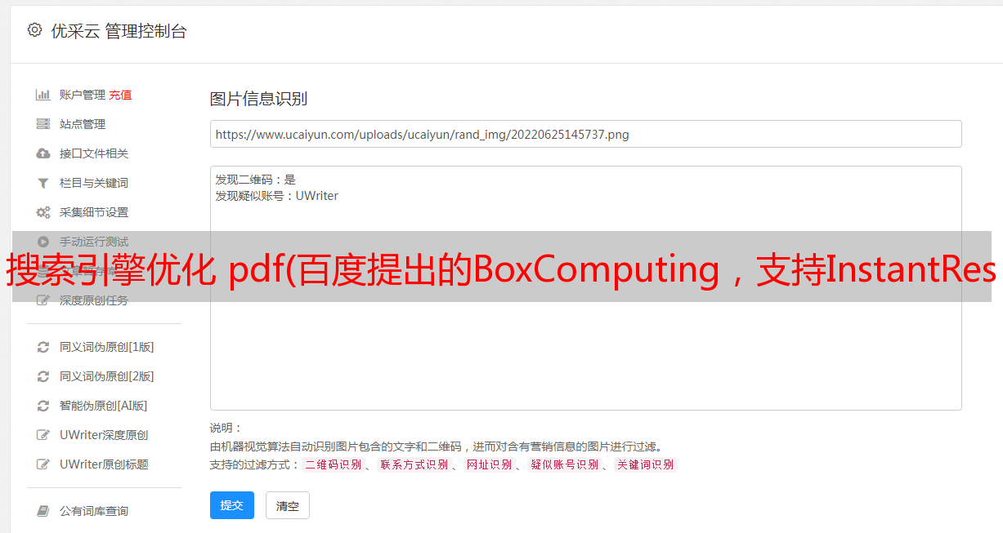Click the gear icon beside 优采云 管理控制台

[x=34, y=30]
